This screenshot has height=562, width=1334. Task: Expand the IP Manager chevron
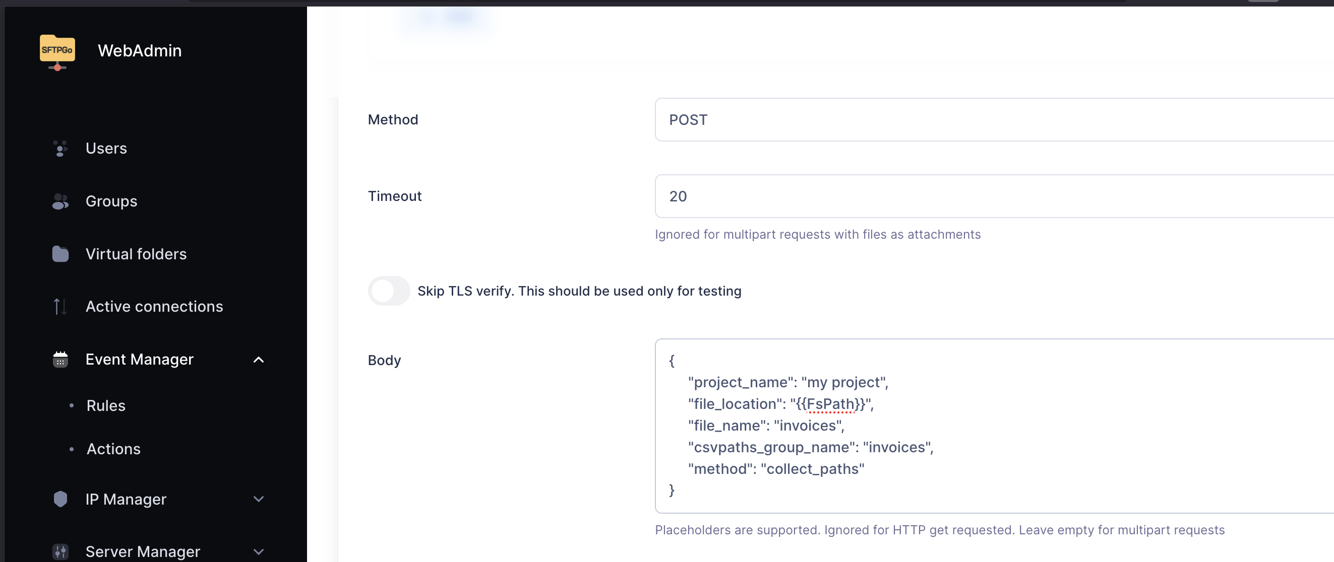[259, 499]
